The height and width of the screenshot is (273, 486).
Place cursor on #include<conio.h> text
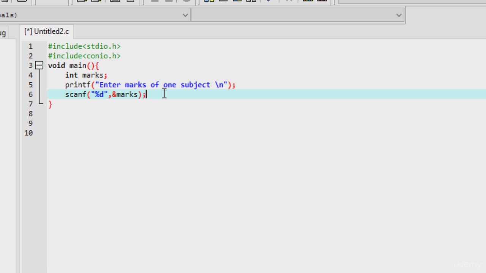point(84,56)
